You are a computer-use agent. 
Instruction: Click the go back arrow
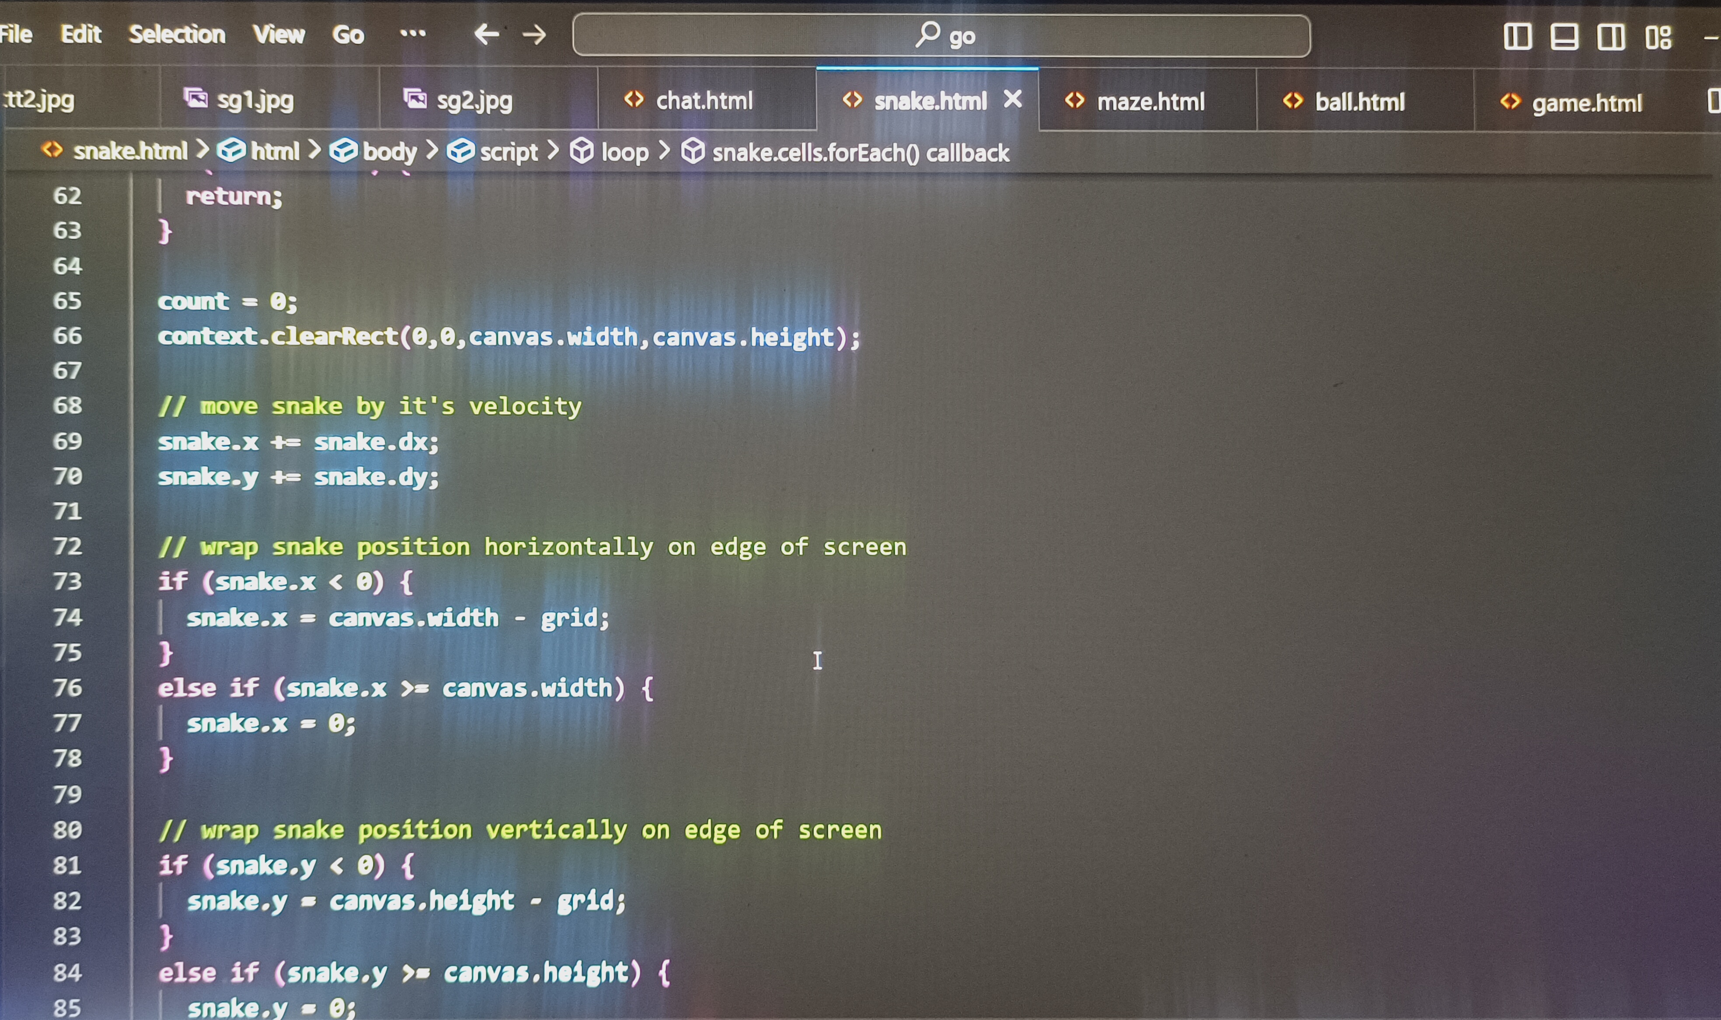tap(486, 35)
